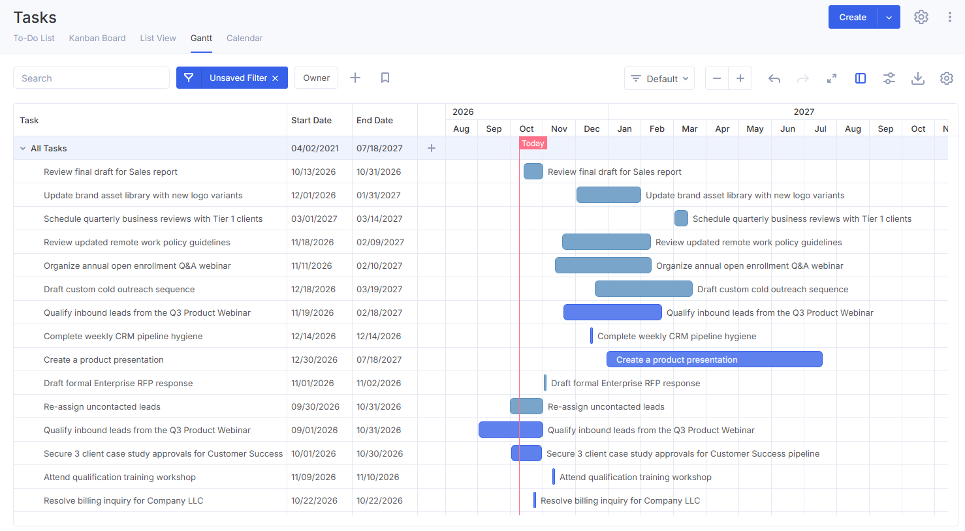Open the Create button dropdown arrow

tap(889, 18)
